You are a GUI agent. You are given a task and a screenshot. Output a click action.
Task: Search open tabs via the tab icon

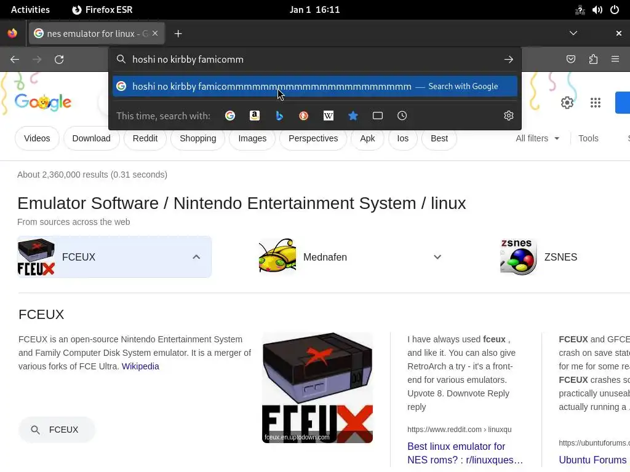point(378,116)
